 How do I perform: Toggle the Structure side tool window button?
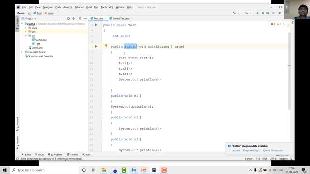coord(17,124)
